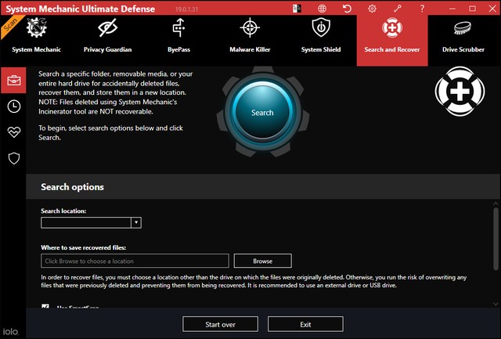This screenshot has width=501, height=339.
Task: Expand the Search location dropdown arrow
Action: [136, 222]
